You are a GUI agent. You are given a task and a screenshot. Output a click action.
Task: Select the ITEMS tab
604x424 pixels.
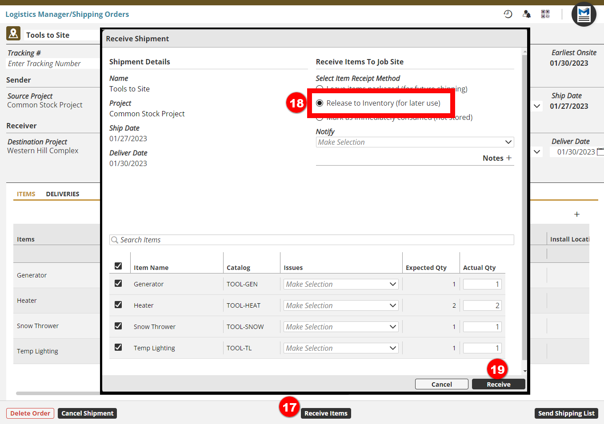[x=26, y=194]
